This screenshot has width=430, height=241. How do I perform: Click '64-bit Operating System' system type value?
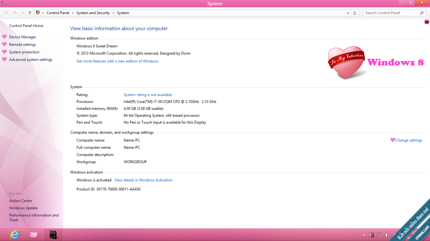tap(161, 115)
